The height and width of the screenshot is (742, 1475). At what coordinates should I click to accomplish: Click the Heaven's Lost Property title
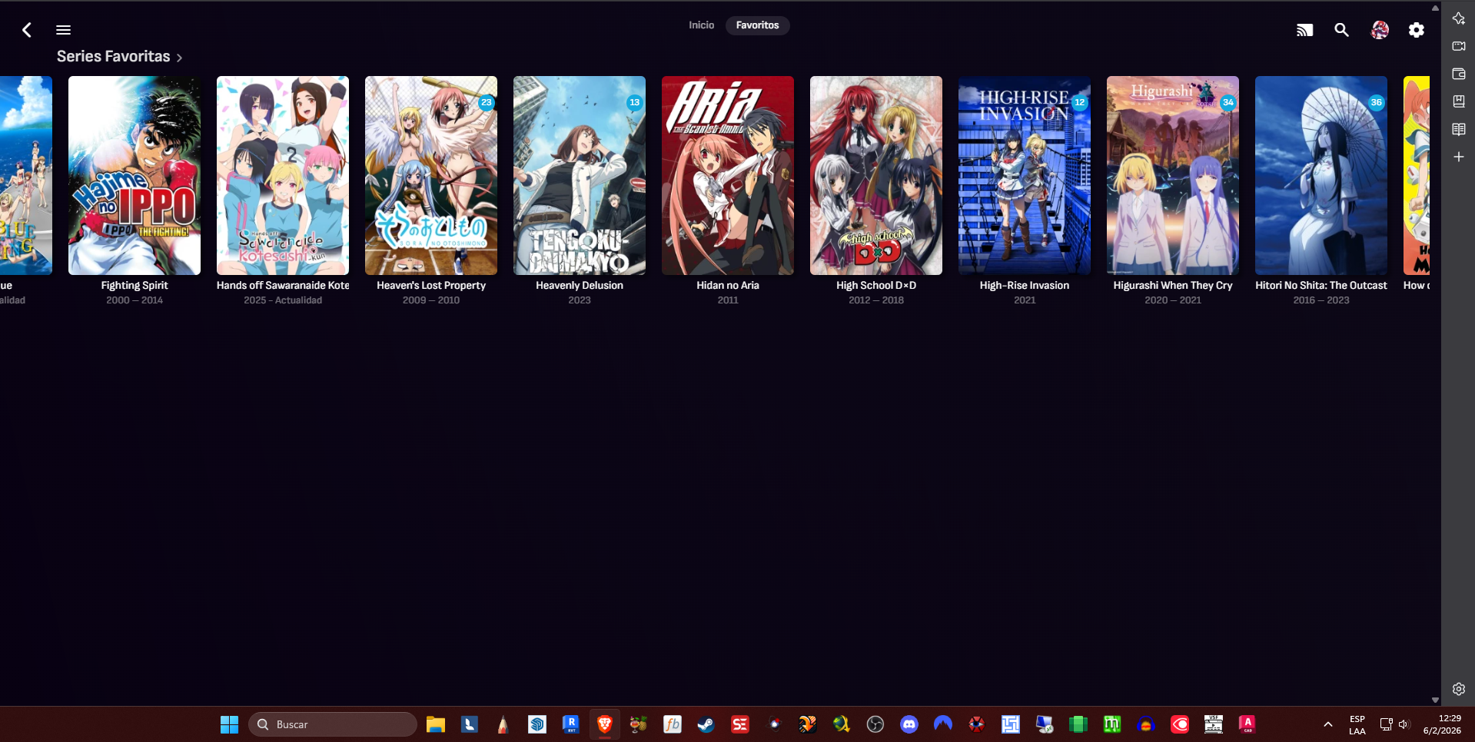click(x=431, y=285)
